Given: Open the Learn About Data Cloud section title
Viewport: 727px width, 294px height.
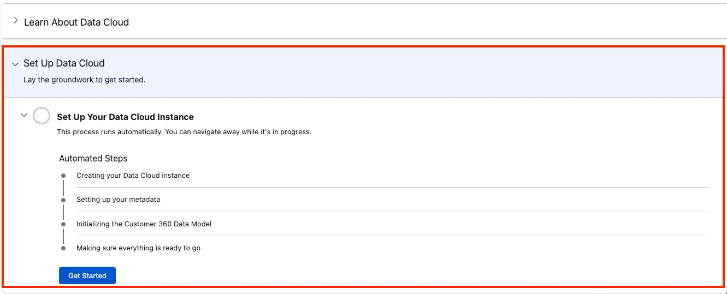Looking at the screenshot, I should tap(76, 22).
